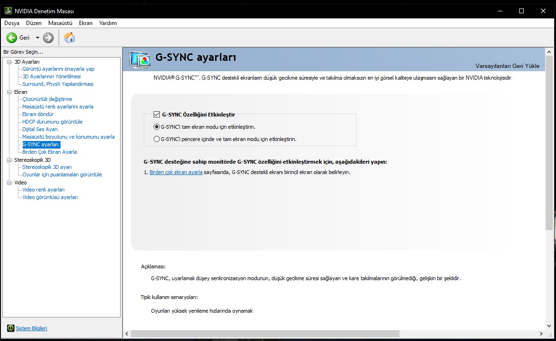
Task: Open the Ekran menu
Action: pyautogui.click(x=86, y=23)
